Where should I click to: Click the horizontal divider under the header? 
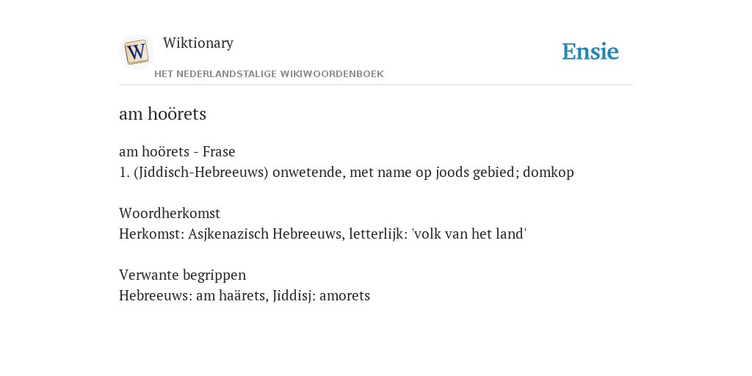pyautogui.click(x=376, y=85)
